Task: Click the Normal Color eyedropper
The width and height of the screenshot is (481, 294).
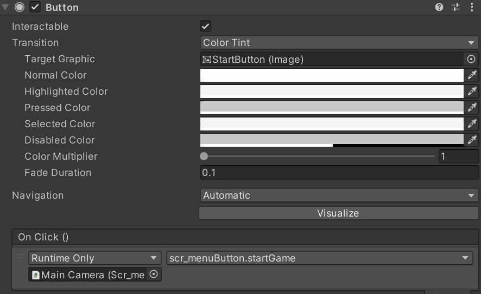Action: coord(472,75)
